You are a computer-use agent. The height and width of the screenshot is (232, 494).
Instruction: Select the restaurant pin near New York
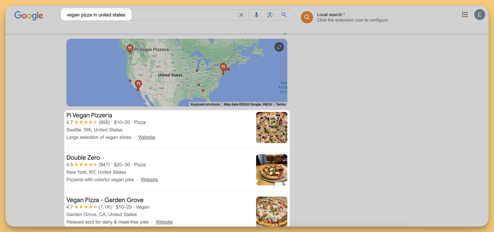point(223,68)
